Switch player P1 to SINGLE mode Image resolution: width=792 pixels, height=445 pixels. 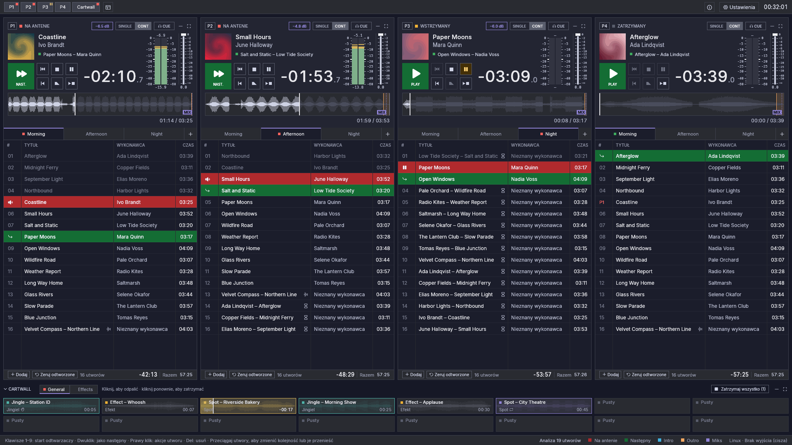click(125, 26)
